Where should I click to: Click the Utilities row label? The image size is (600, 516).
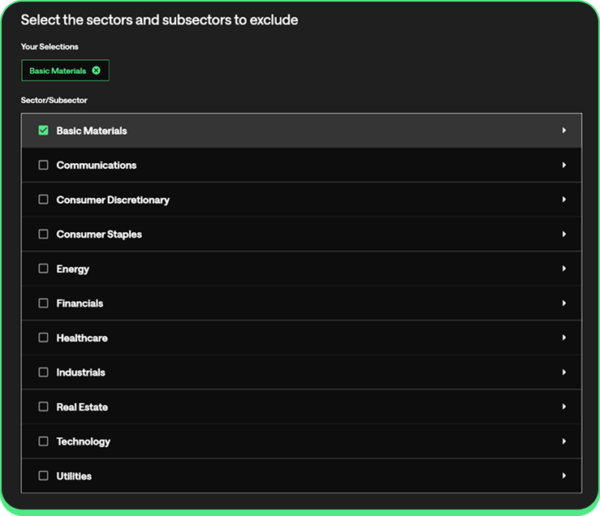pyautogui.click(x=74, y=476)
